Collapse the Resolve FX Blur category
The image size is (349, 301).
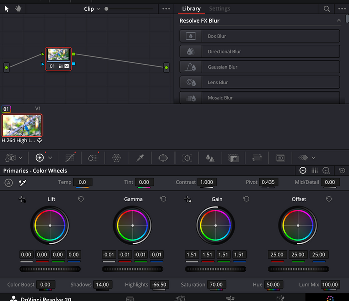point(339,20)
